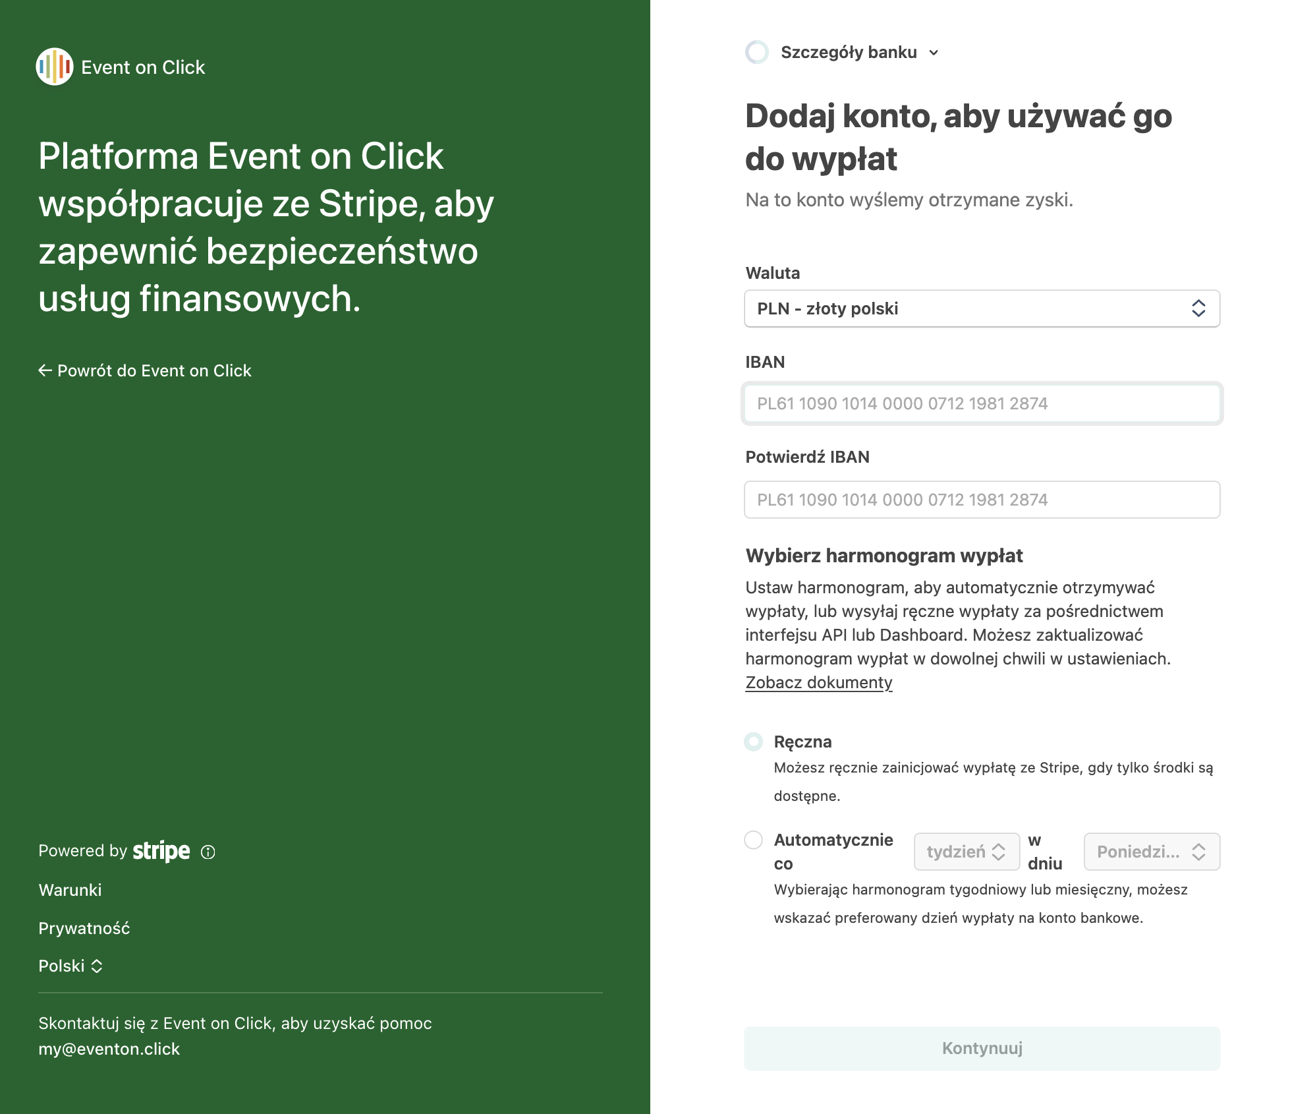
Task: Focus the Potwierdź IBAN field
Action: (982, 500)
